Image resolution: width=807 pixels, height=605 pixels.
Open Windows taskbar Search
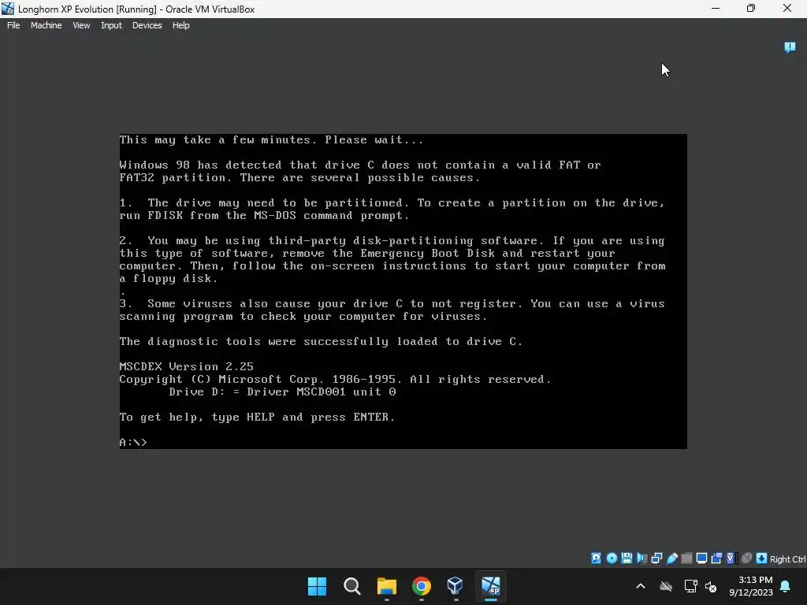click(x=352, y=586)
